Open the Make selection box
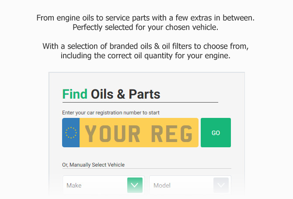Image resolution: width=293 pixels, height=199 pixels. coord(104,185)
